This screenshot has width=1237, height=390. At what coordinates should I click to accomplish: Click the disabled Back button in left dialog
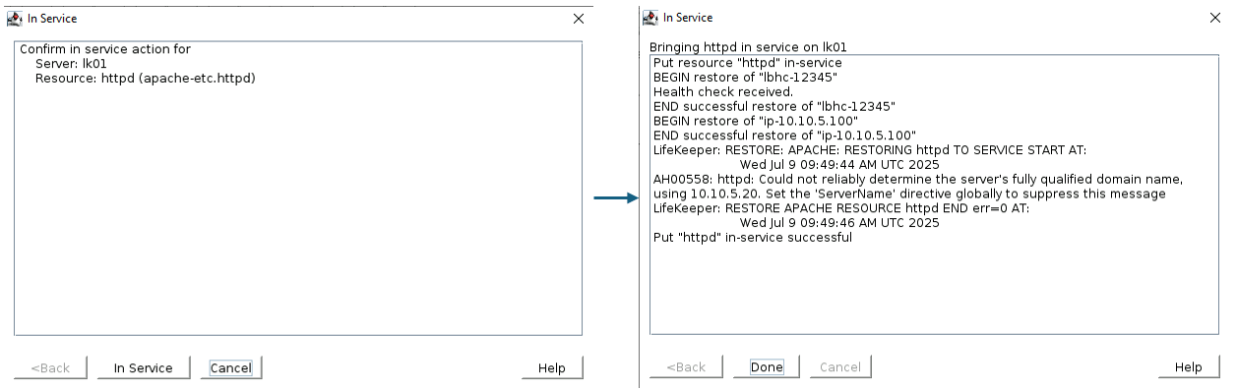(50, 368)
